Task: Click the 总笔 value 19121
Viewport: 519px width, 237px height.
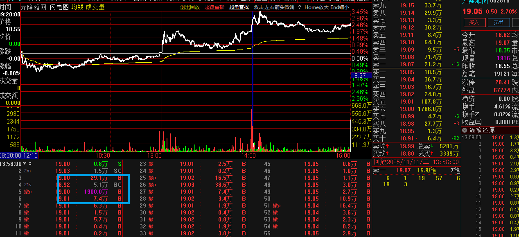Action: point(502,74)
